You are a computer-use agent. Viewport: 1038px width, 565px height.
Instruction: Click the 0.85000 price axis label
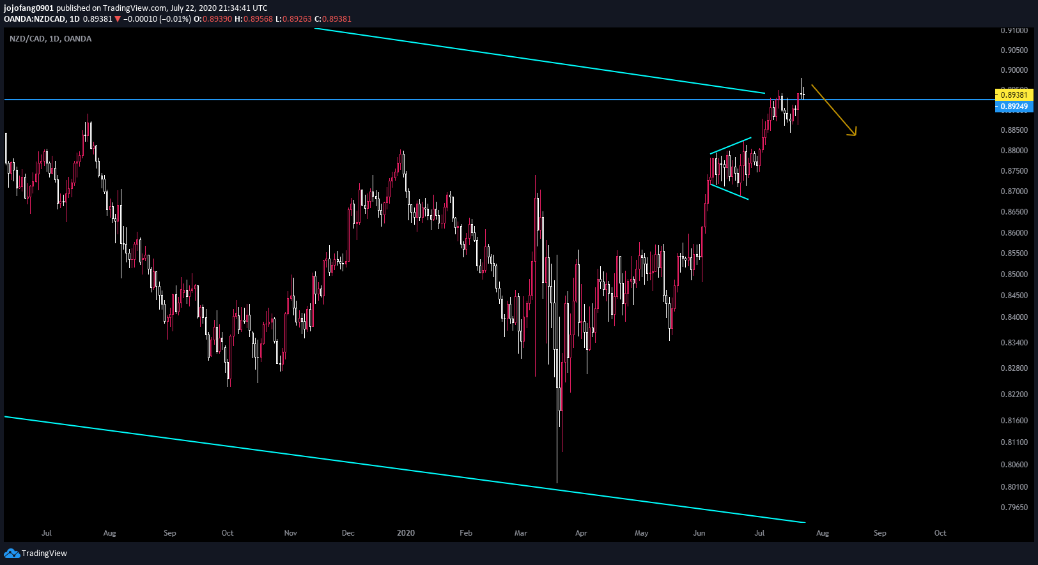coord(1014,275)
